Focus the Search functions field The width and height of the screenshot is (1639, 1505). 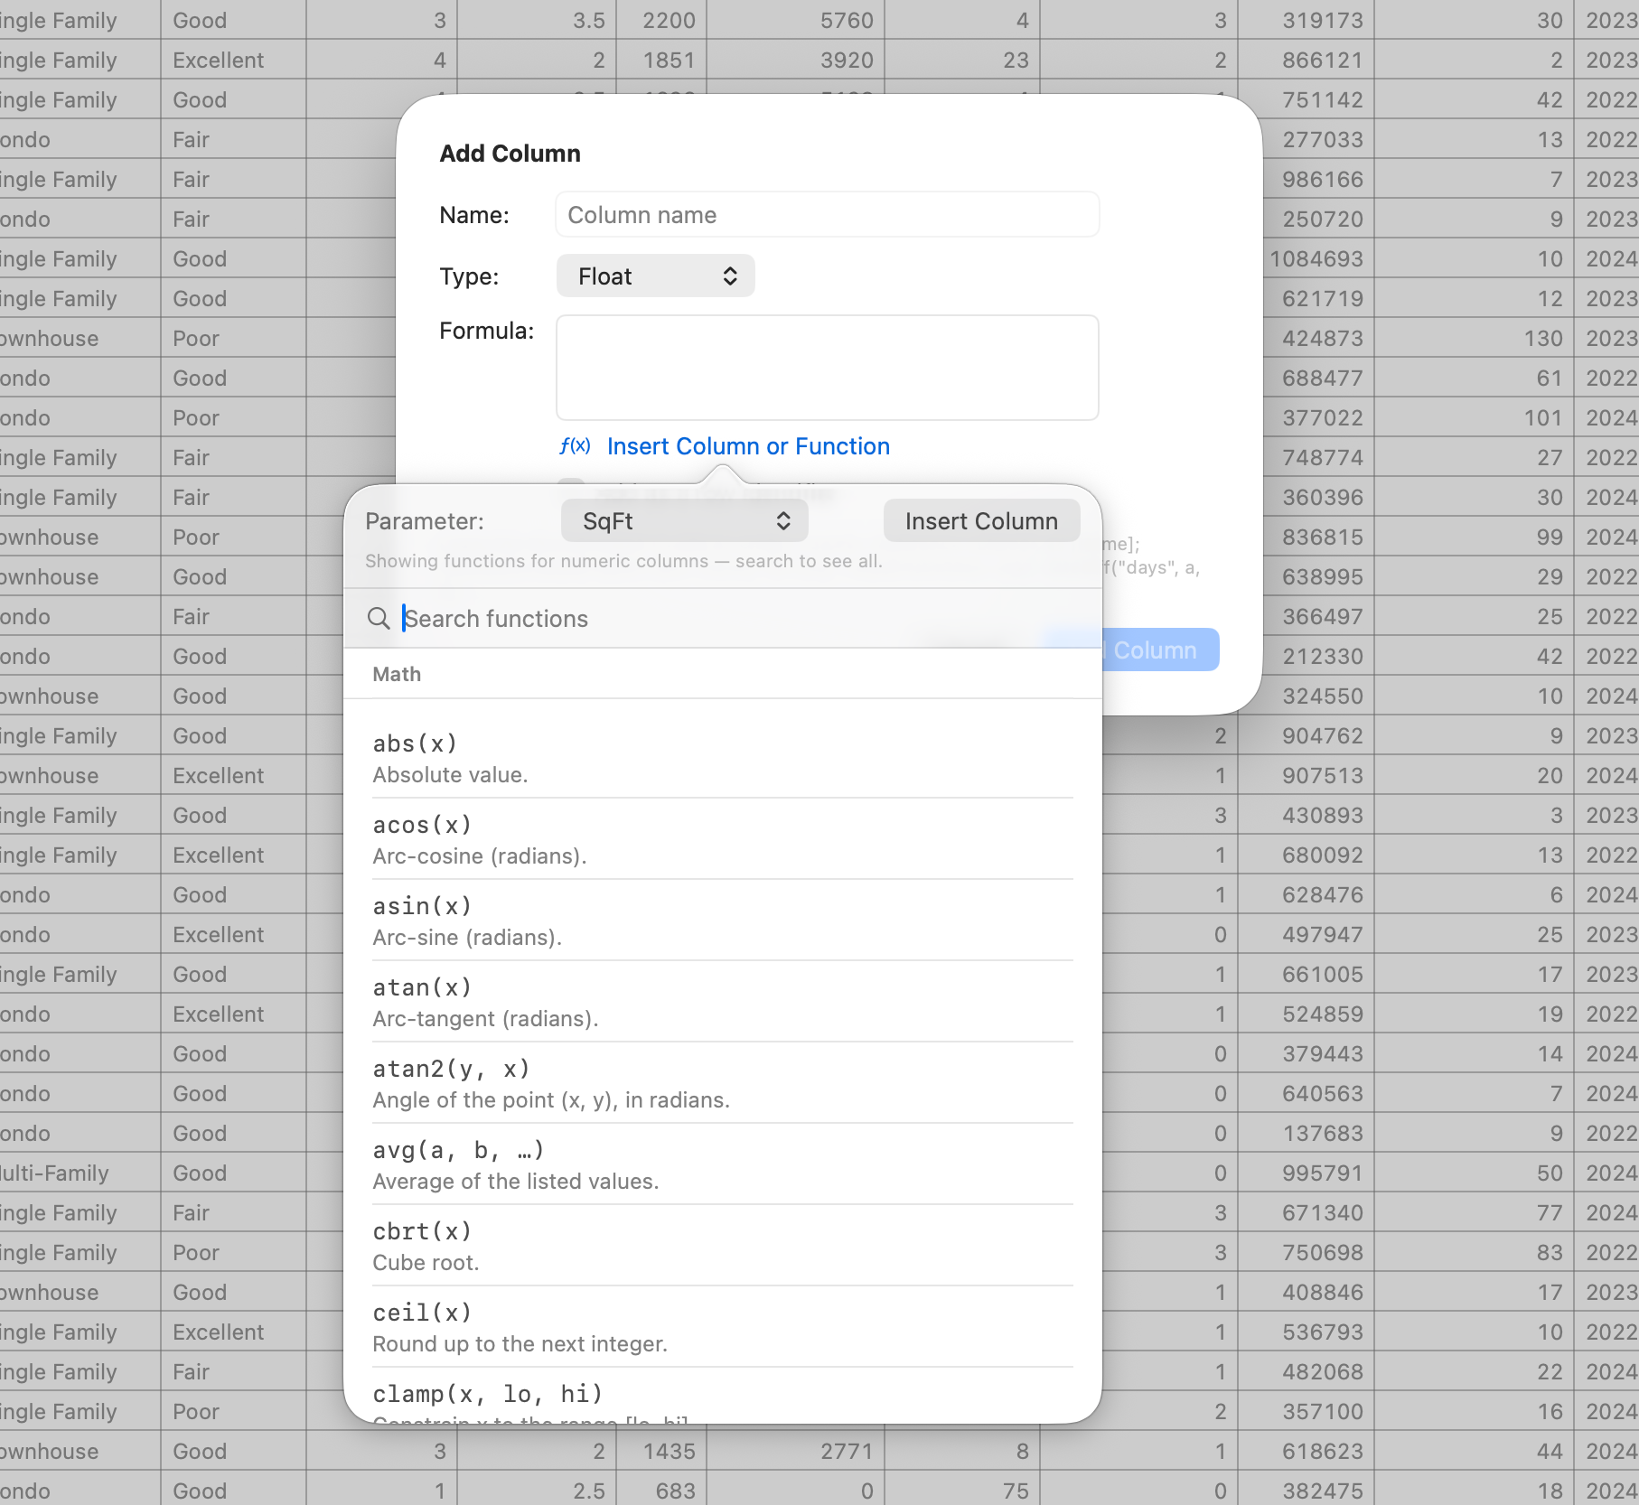pos(723,619)
